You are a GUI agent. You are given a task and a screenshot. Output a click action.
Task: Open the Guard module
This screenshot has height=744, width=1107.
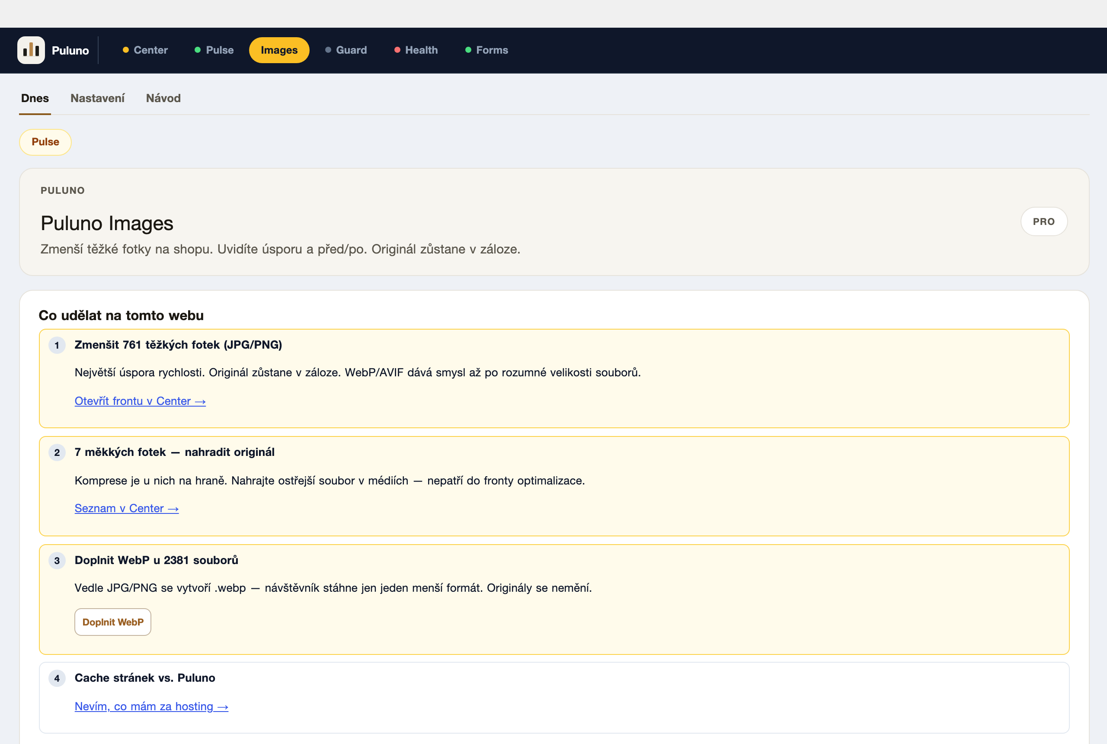346,50
